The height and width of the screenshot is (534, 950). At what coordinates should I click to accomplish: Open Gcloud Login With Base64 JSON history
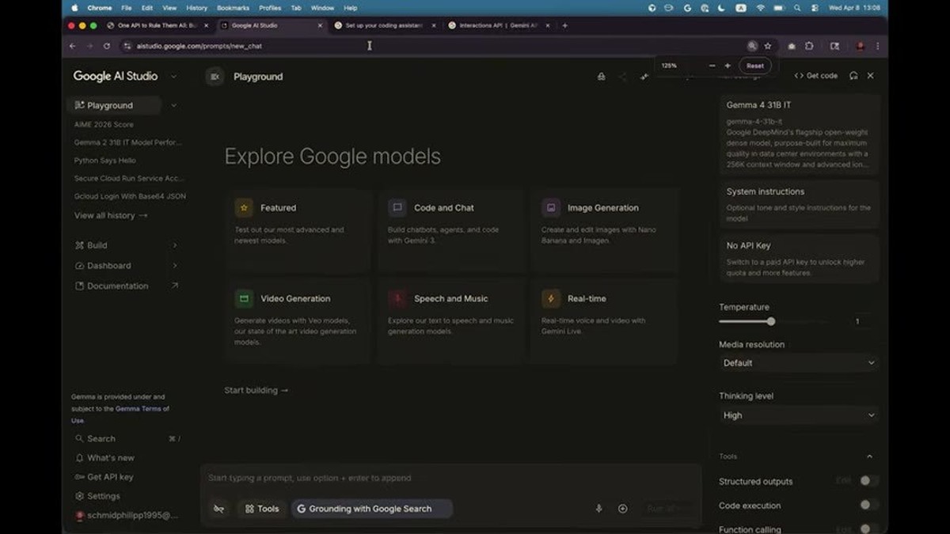(x=130, y=196)
